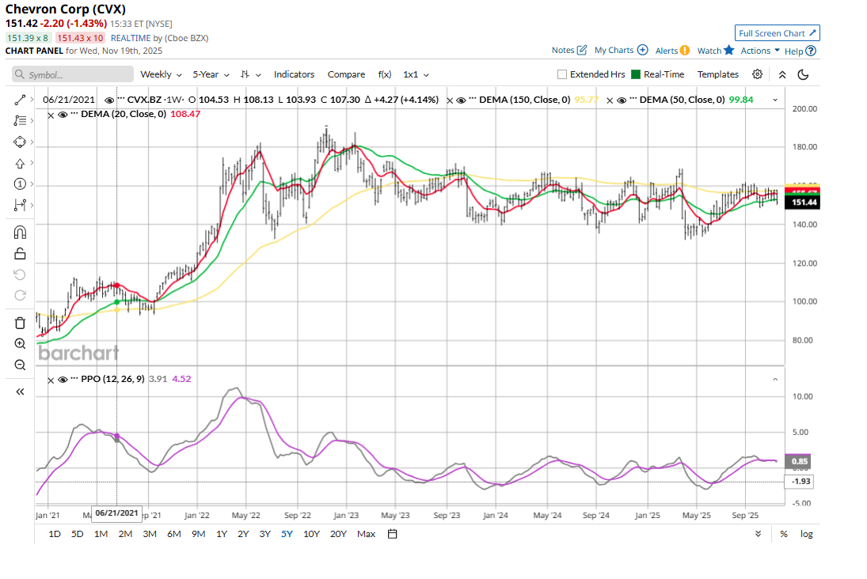
Task: Zoom out using the magnifier minus icon
Action: pos(20,365)
